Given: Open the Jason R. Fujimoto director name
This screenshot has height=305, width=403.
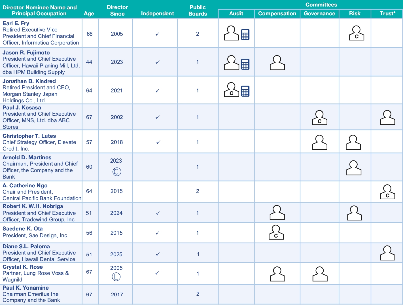Looking at the screenshot, I should click(26, 52).
